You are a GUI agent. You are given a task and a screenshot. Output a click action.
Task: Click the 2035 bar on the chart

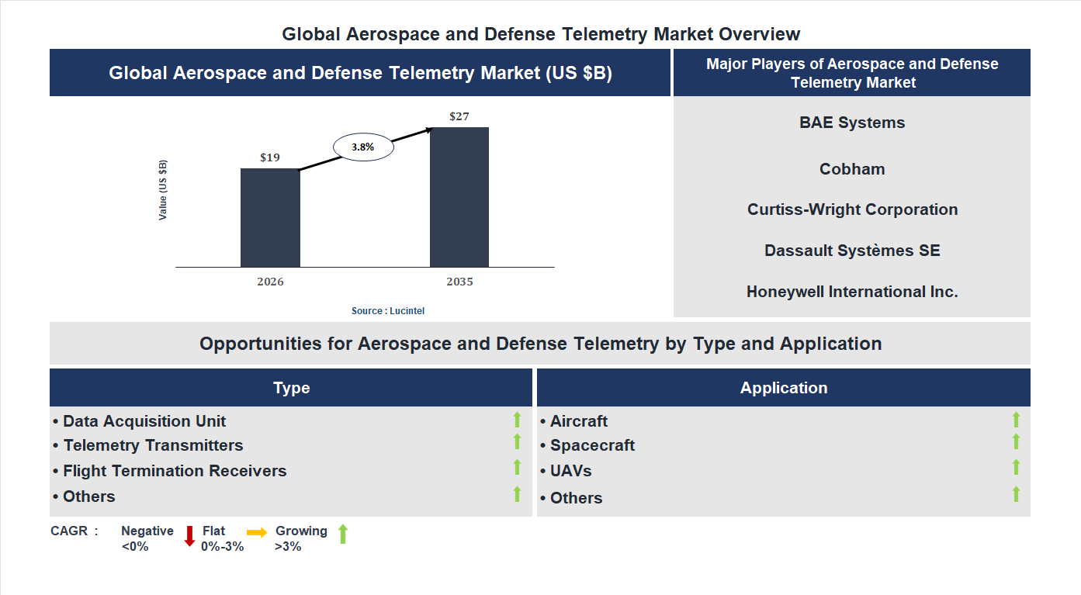(x=459, y=198)
